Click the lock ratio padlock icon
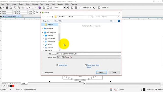Image resolution: width=163 pixels, height=92 pixels. (x=37, y=13)
